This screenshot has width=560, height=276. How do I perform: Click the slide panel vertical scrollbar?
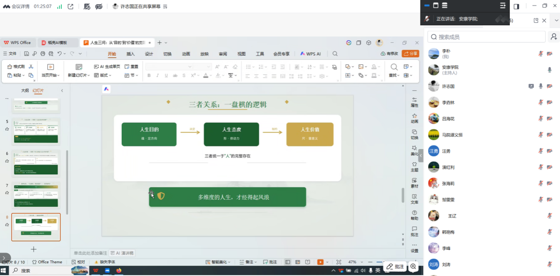pos(67,182)
